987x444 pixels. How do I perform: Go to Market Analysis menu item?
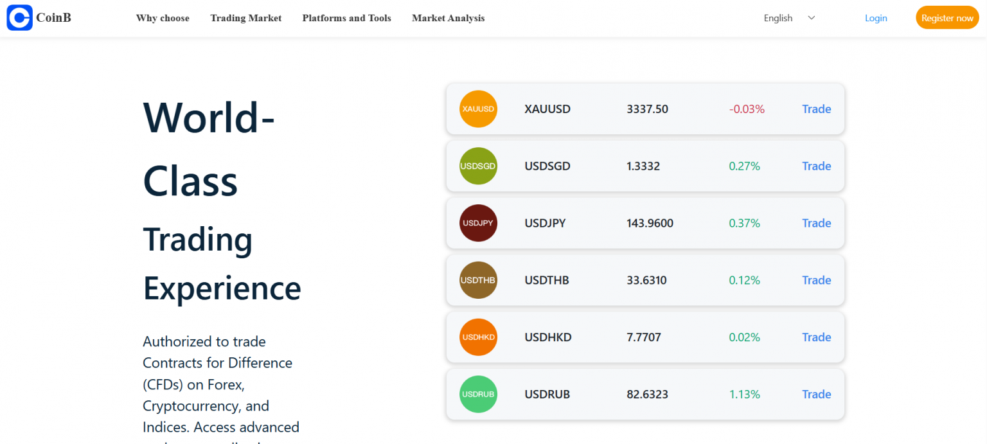(448, 18)
